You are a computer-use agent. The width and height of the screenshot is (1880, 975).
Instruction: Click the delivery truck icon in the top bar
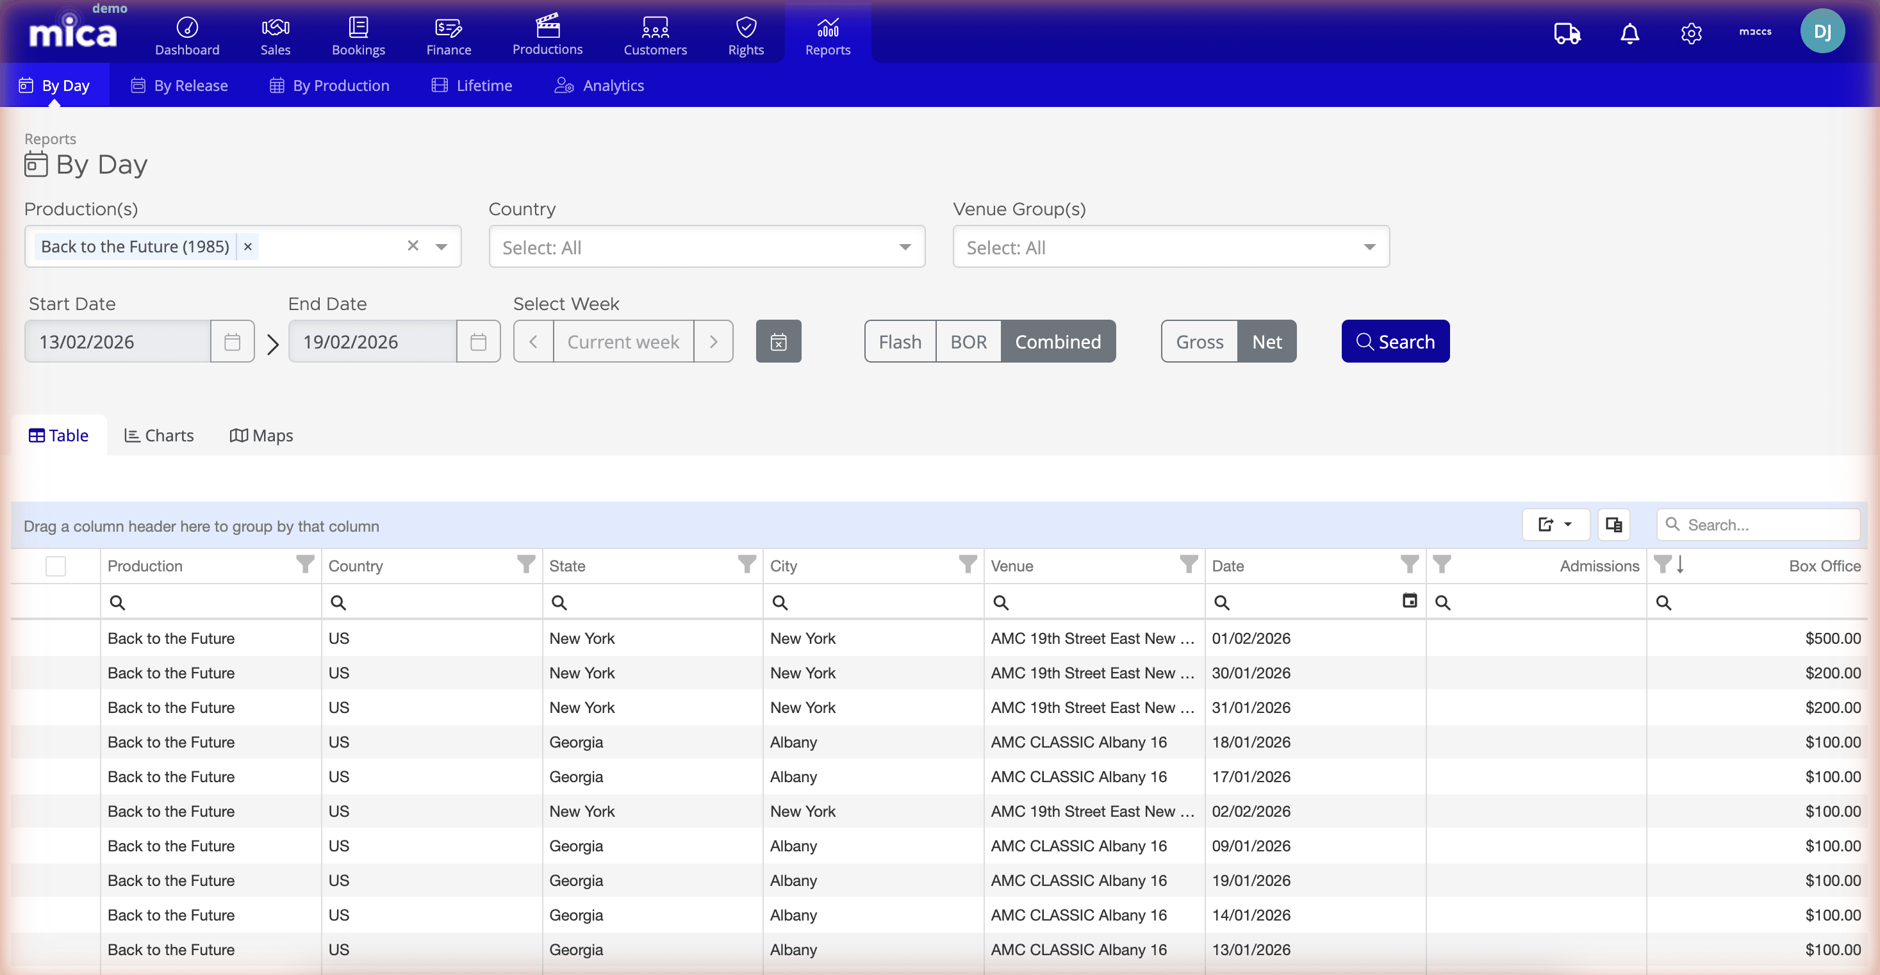pyautogui.click(x=1567, y=33)
